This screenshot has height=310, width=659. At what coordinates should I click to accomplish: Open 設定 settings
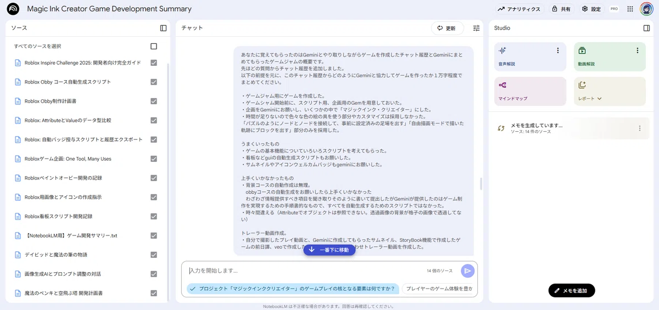coord(591,9)
